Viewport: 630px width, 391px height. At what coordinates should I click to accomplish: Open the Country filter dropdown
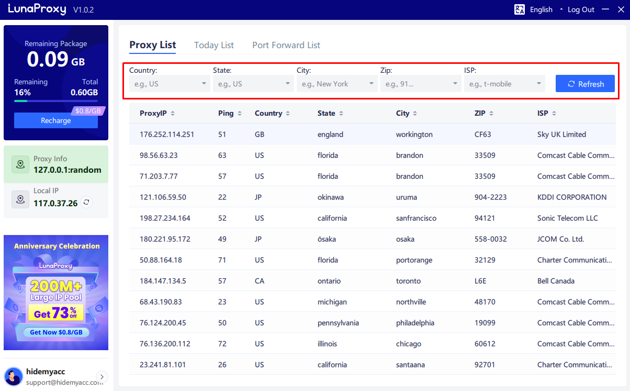pos(169,83)
